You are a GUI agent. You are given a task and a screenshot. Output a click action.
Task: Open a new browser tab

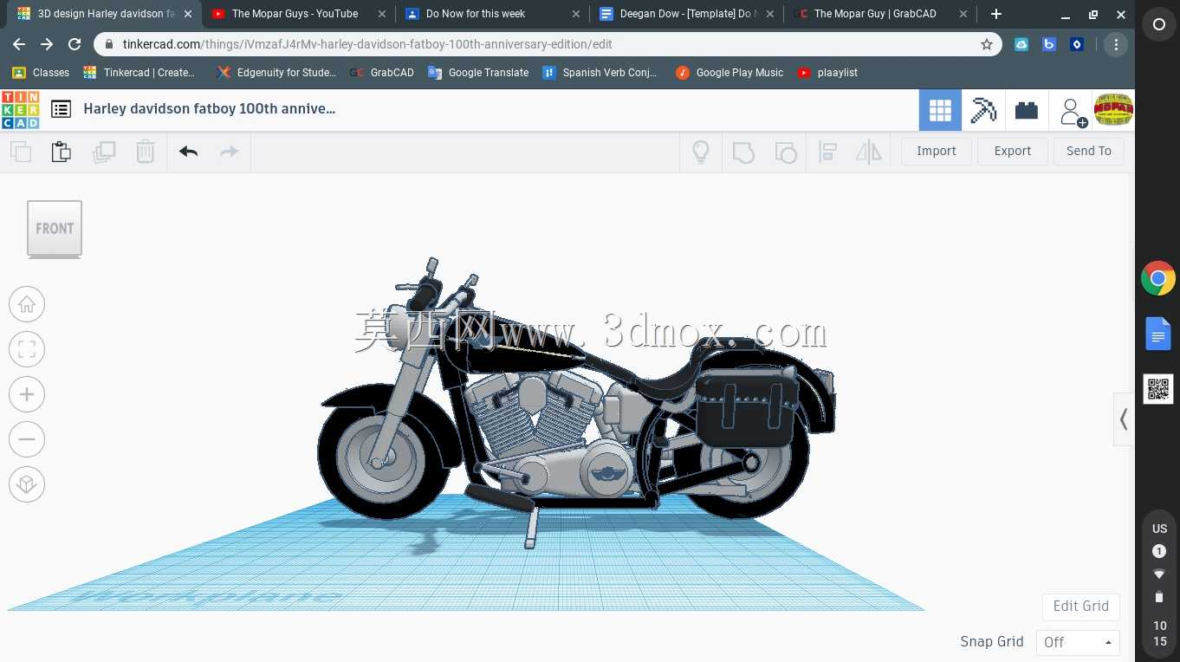[996, 14]
